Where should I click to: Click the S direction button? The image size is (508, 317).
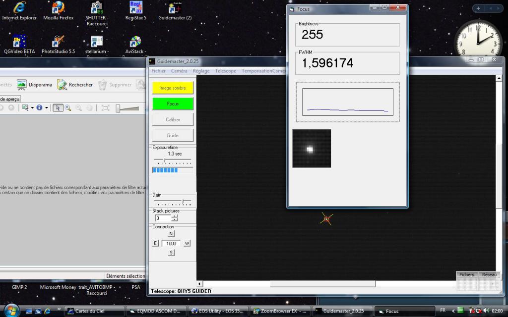point(171,253)
